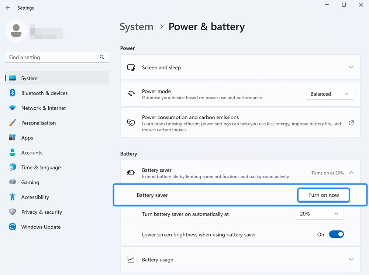Click the Accounts label in sidebar
The height and width of the screenshot is (275, 369).
tap(32, 152)
